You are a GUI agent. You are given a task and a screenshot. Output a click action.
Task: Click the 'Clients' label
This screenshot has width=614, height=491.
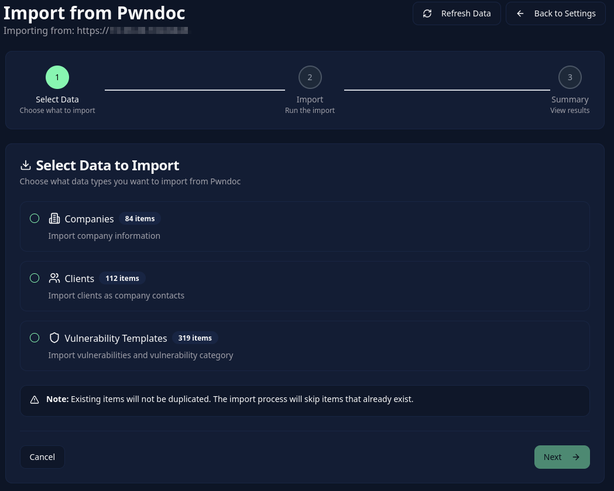click(x=80, y=279)
